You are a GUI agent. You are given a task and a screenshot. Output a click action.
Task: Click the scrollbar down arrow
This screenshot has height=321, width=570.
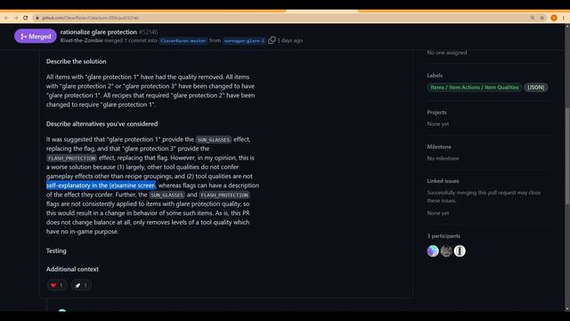click(x=567, y=309)
